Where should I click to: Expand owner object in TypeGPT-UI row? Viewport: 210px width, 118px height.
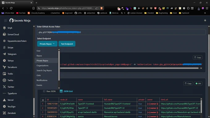(x=153, y=108)
